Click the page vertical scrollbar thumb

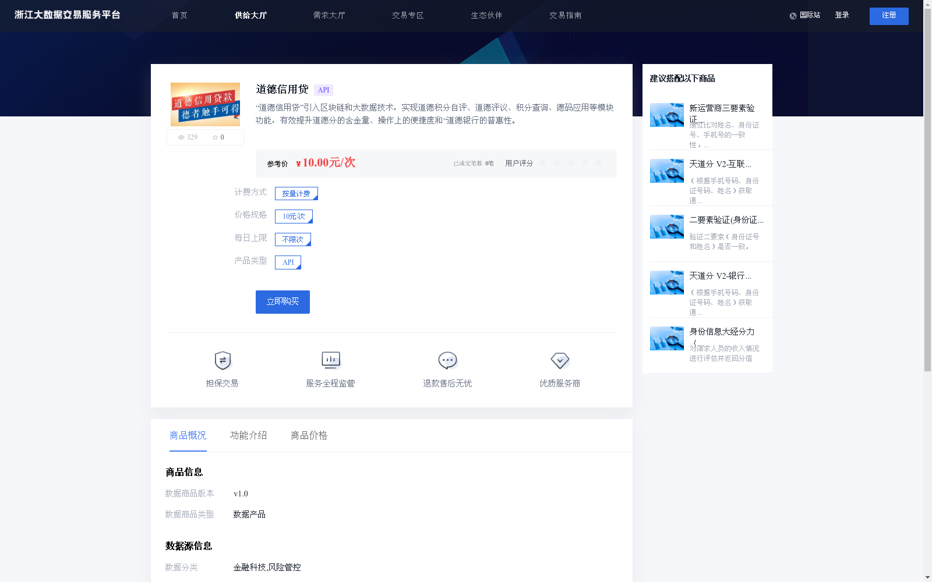click(x=927, y=189)
